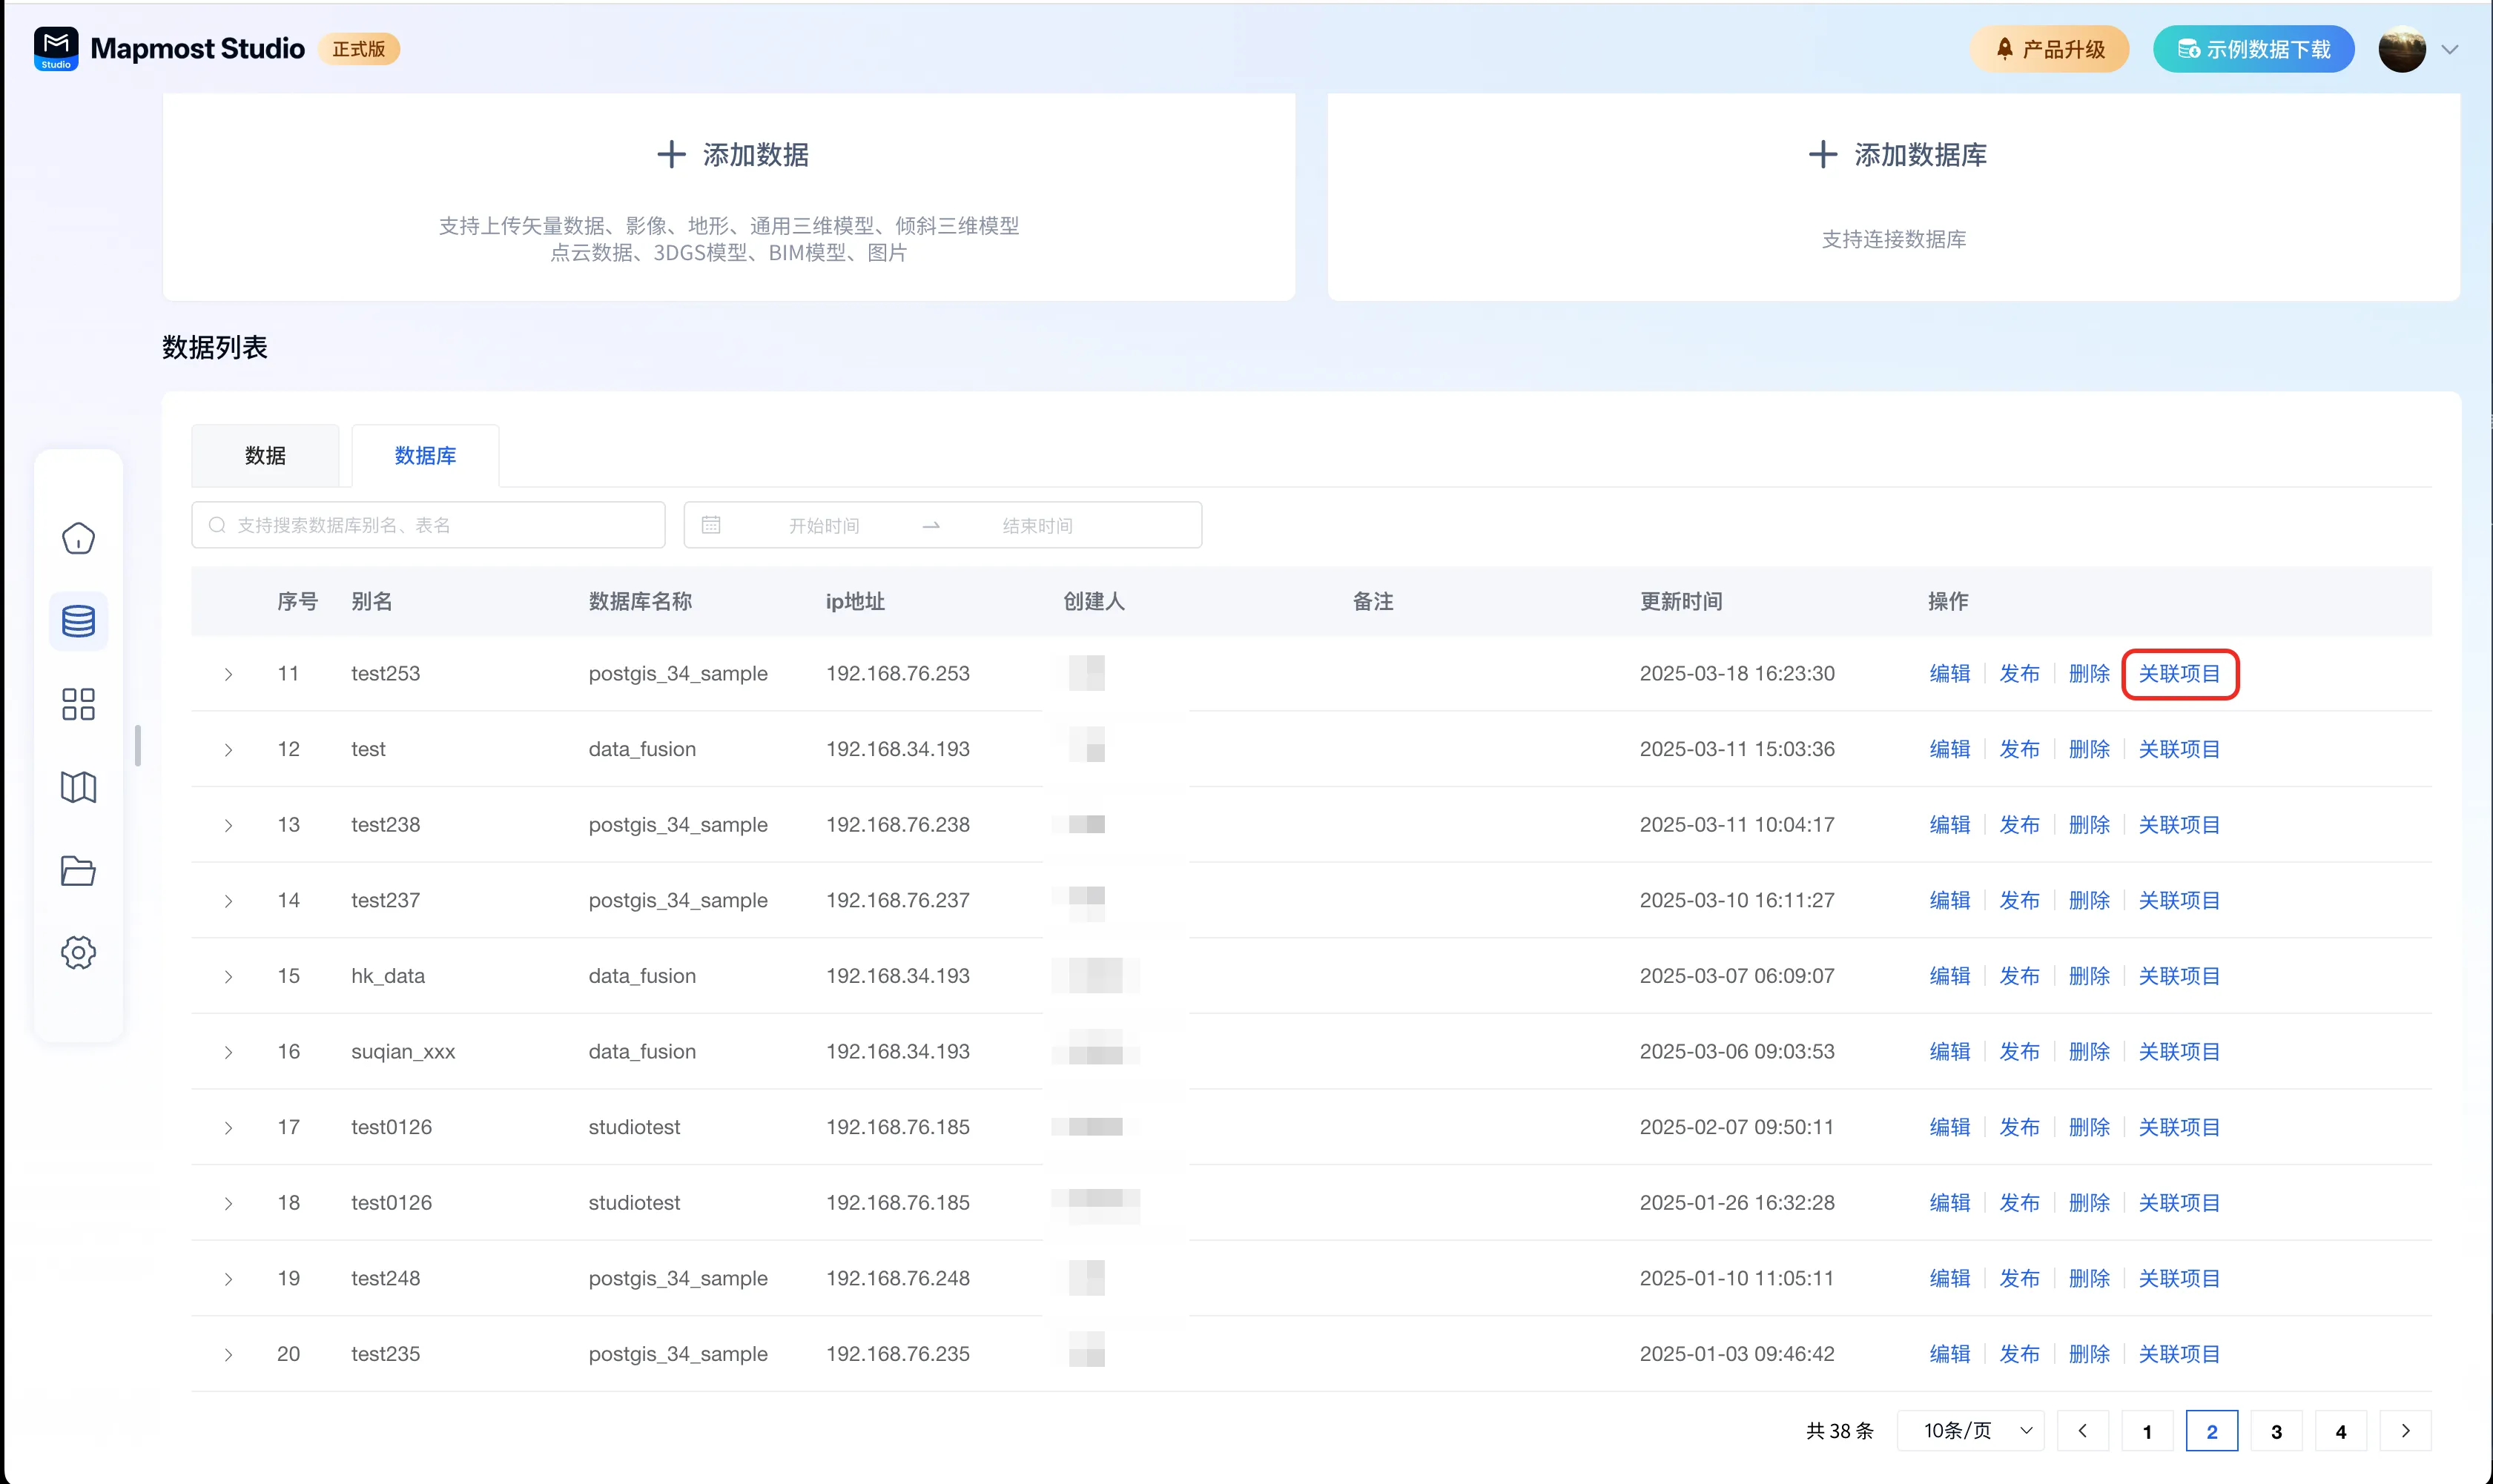Click 关联项目 for test253 row
This screenshot has width=2493, height=1484.
[2179, 674]
